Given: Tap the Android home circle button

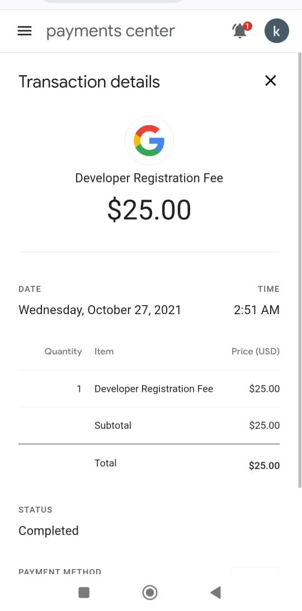Looking at the screenshot, I should coord(150,593).
